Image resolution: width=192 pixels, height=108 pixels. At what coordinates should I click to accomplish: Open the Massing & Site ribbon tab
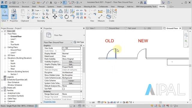tap(90, 7)
